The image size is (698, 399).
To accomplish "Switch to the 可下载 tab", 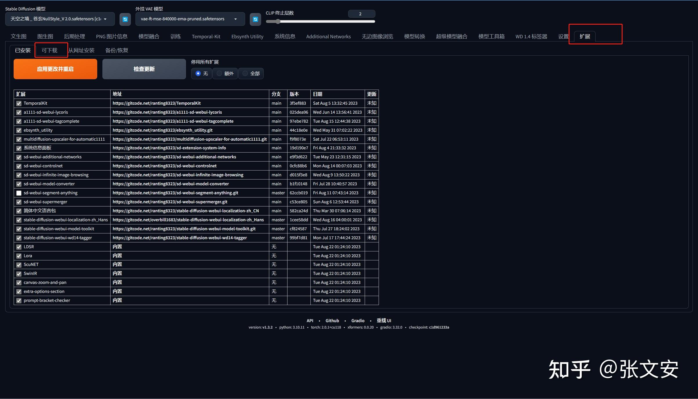I will click(x=51, y=50).
